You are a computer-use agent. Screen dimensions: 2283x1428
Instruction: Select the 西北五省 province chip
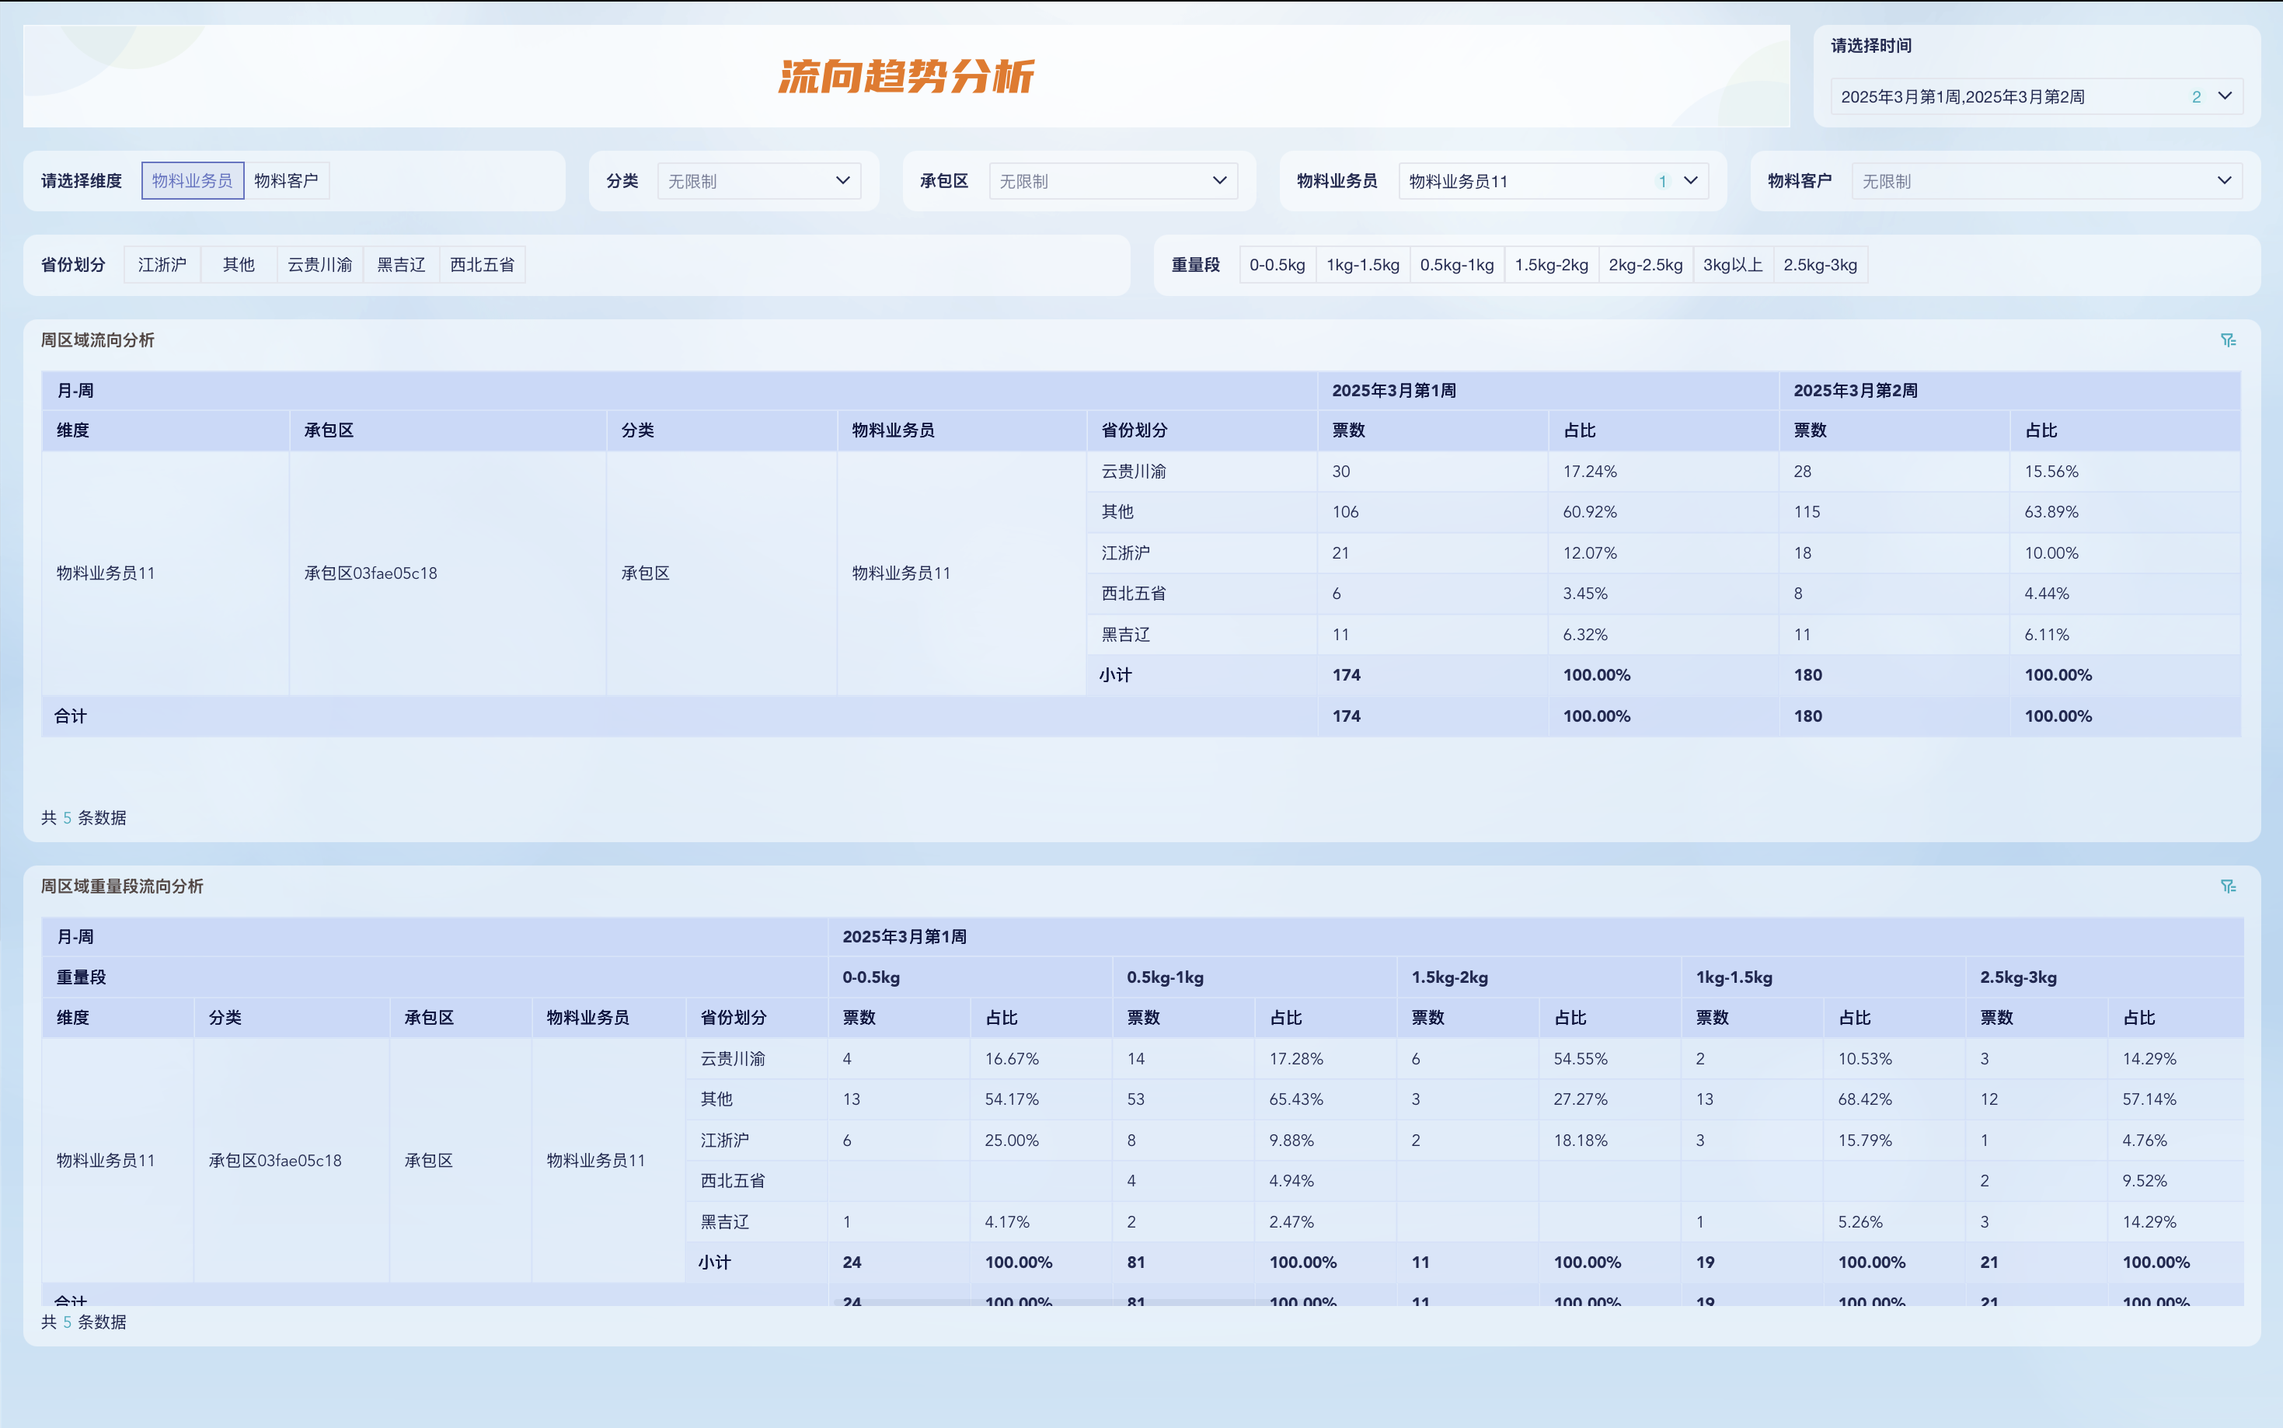click(x=482, y=264)
